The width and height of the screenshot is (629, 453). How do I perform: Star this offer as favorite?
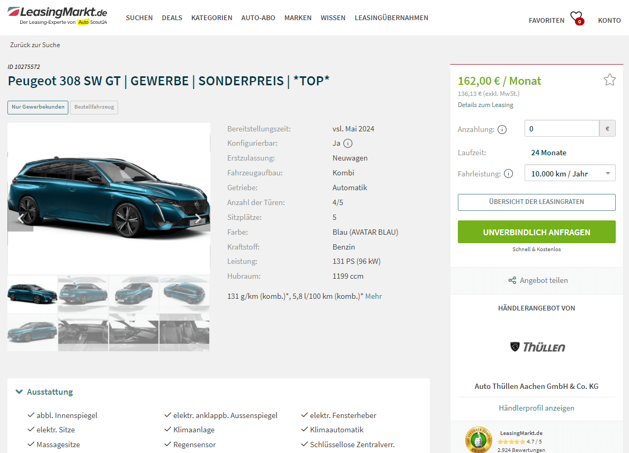[x=609, y=80]
